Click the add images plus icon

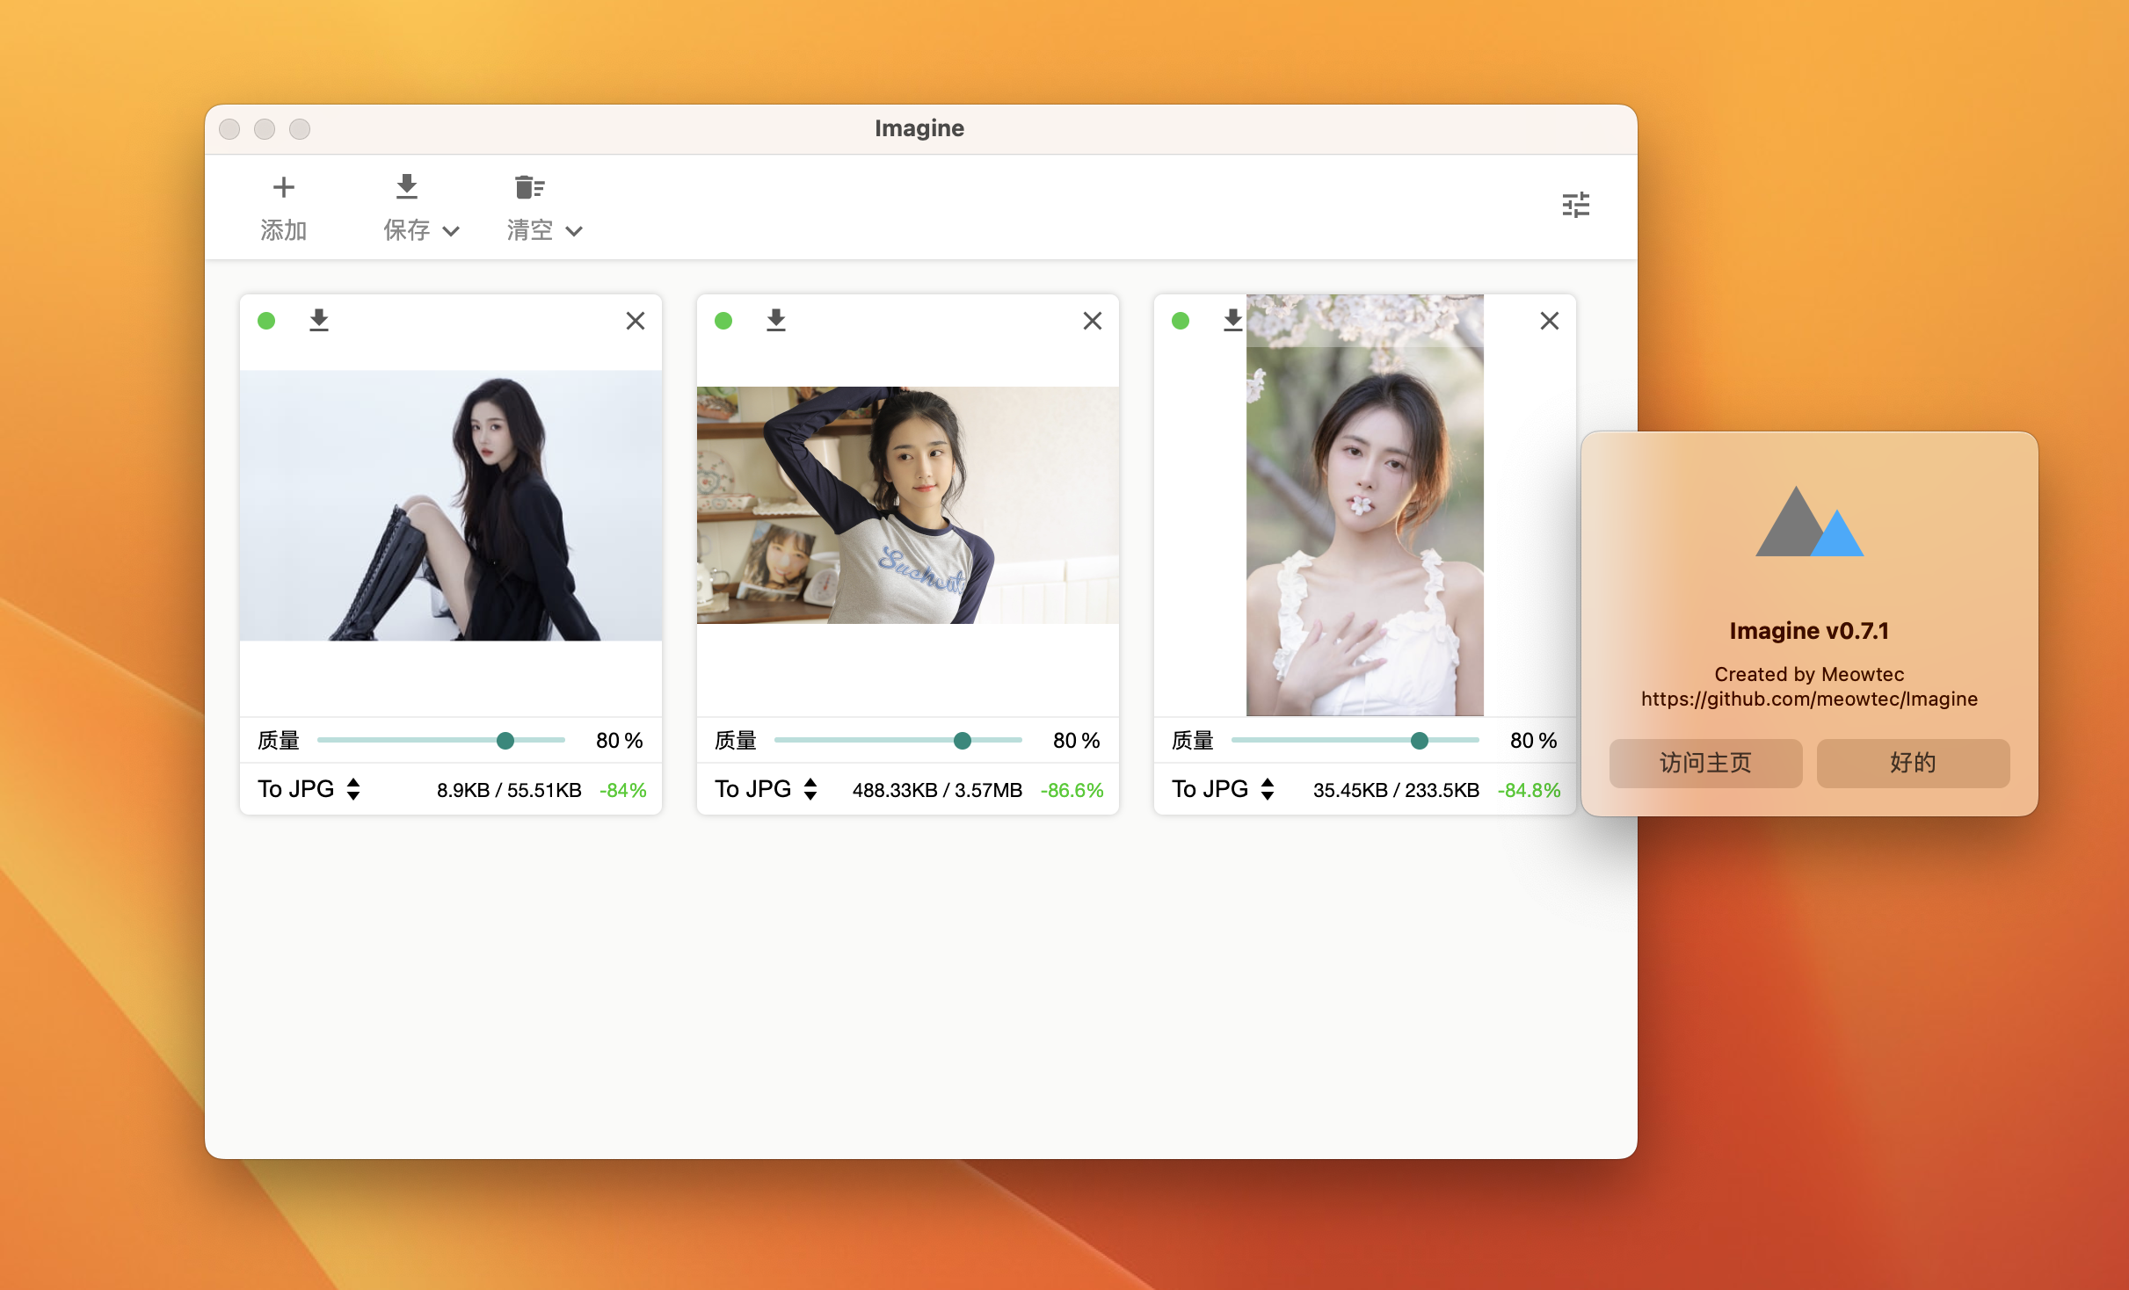point(283,187)
